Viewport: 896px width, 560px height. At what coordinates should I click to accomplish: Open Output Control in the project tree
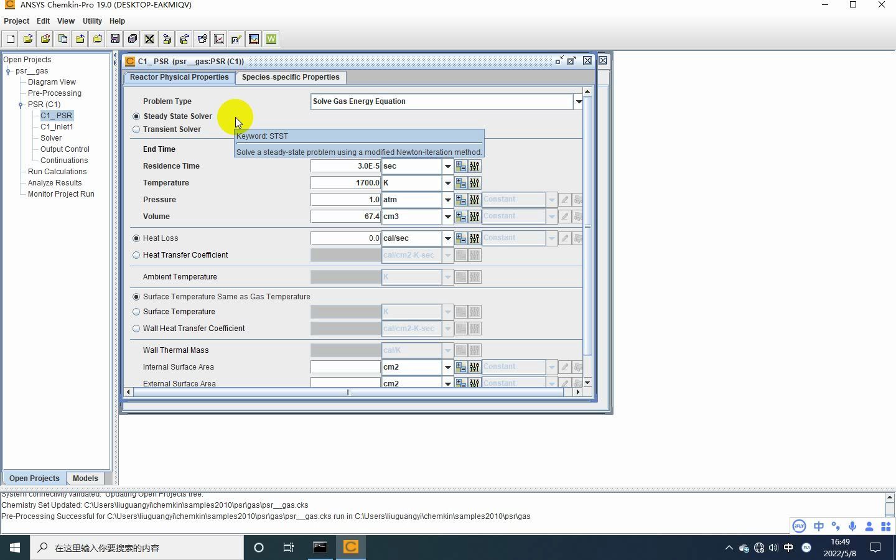(x=65, y=149)
